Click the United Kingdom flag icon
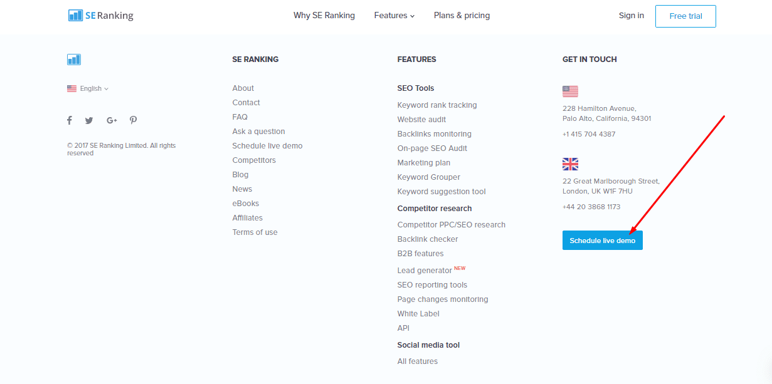This screenshot has height=384, width=772. (570, 164)
